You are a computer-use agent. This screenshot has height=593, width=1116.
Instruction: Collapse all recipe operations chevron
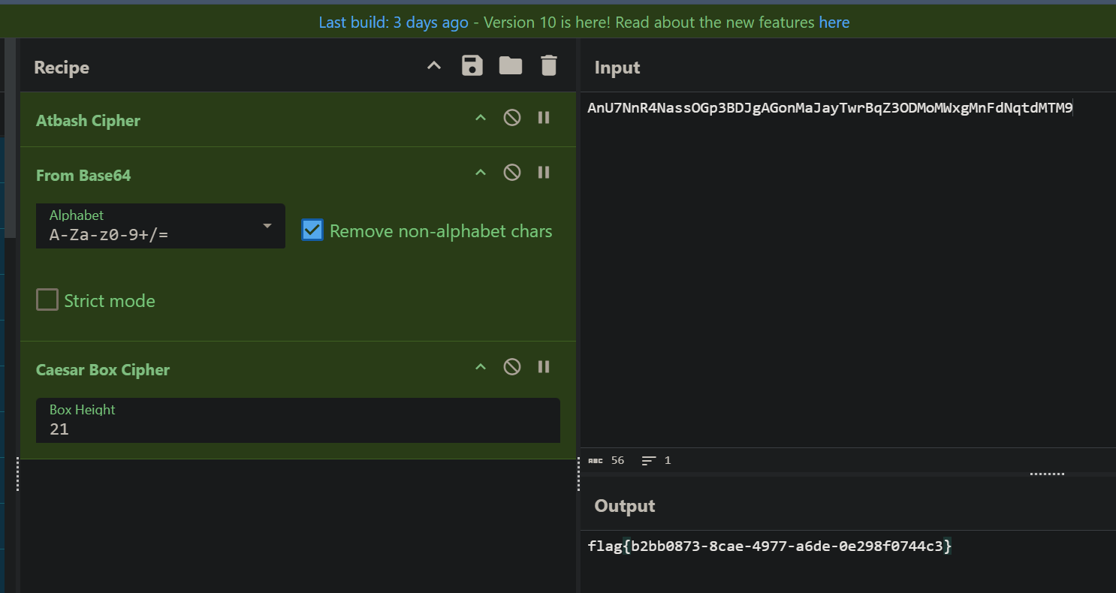(x=434, y=66)
